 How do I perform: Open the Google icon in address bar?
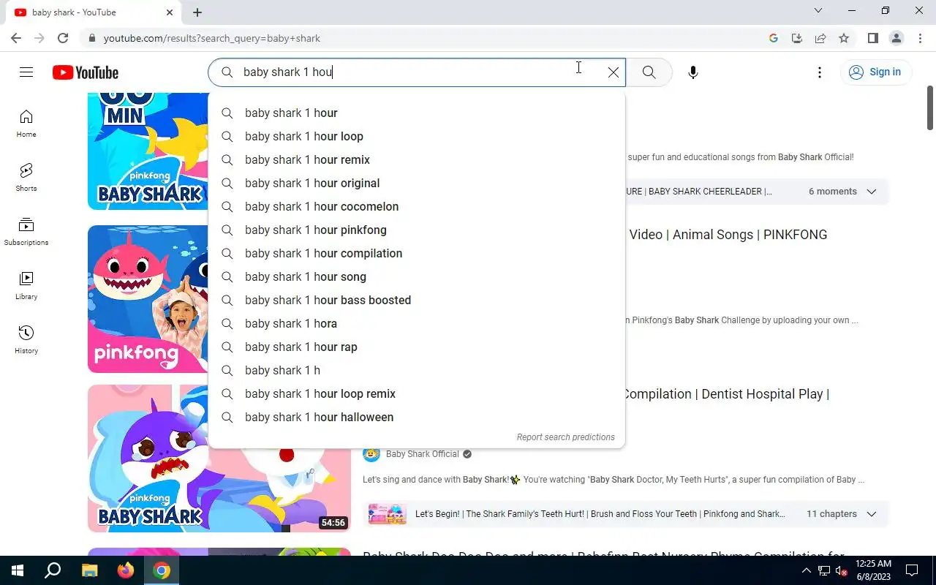click(x=774, y=38)
